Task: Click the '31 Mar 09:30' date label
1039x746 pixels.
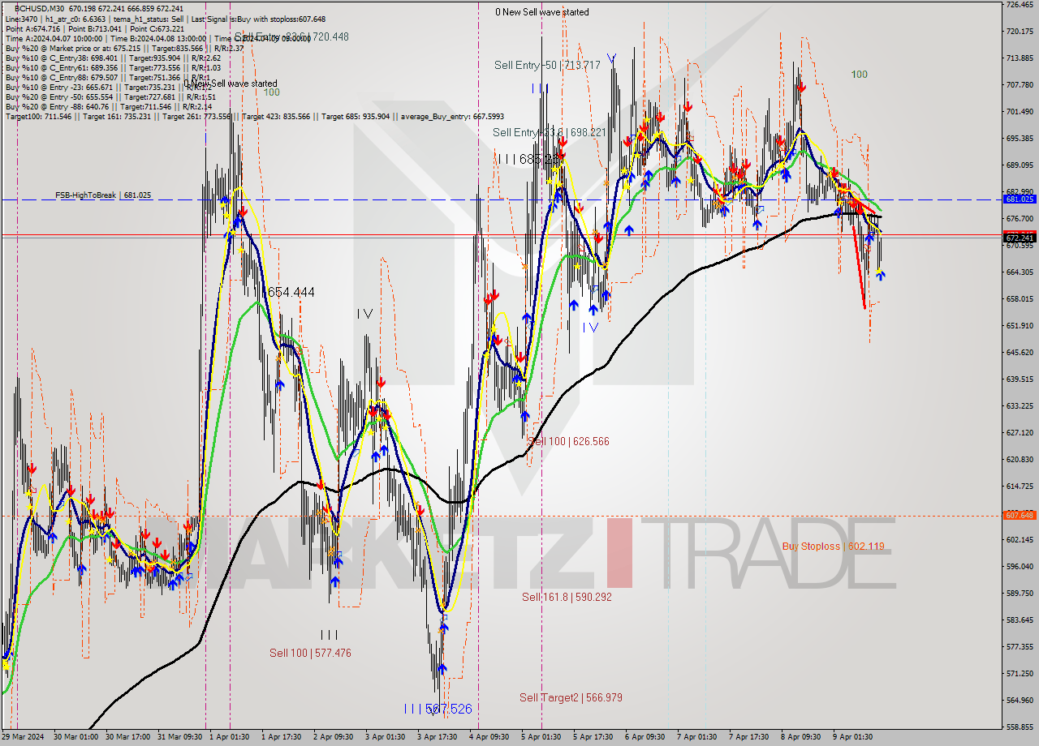Action: pos(180,737)
